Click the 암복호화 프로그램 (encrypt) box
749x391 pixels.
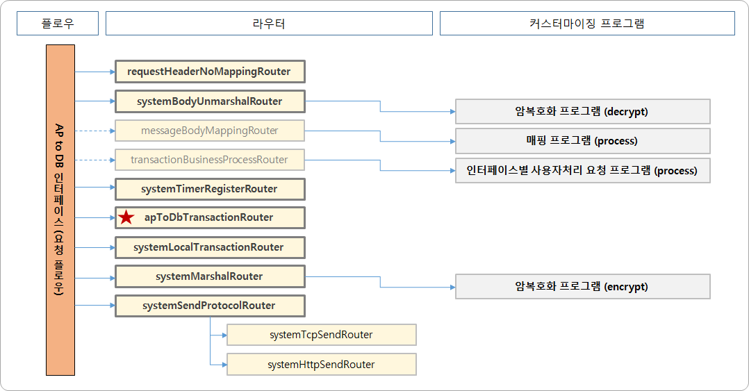[583, 286]
